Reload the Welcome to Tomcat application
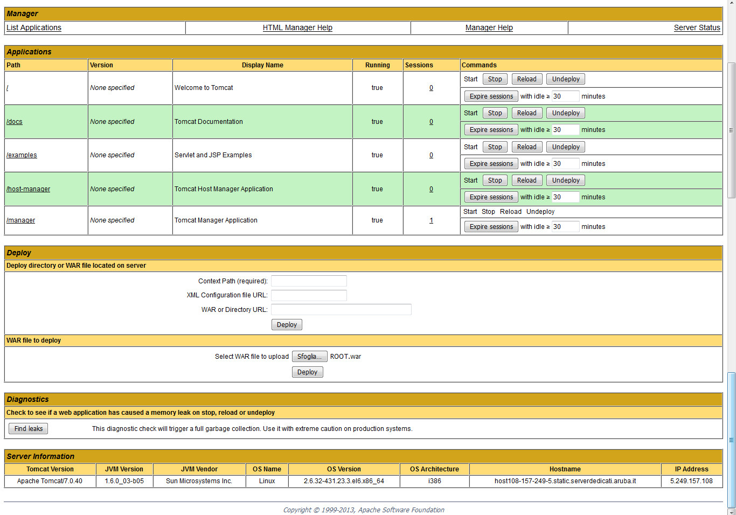Screen dimensions: 736x515 526,79
